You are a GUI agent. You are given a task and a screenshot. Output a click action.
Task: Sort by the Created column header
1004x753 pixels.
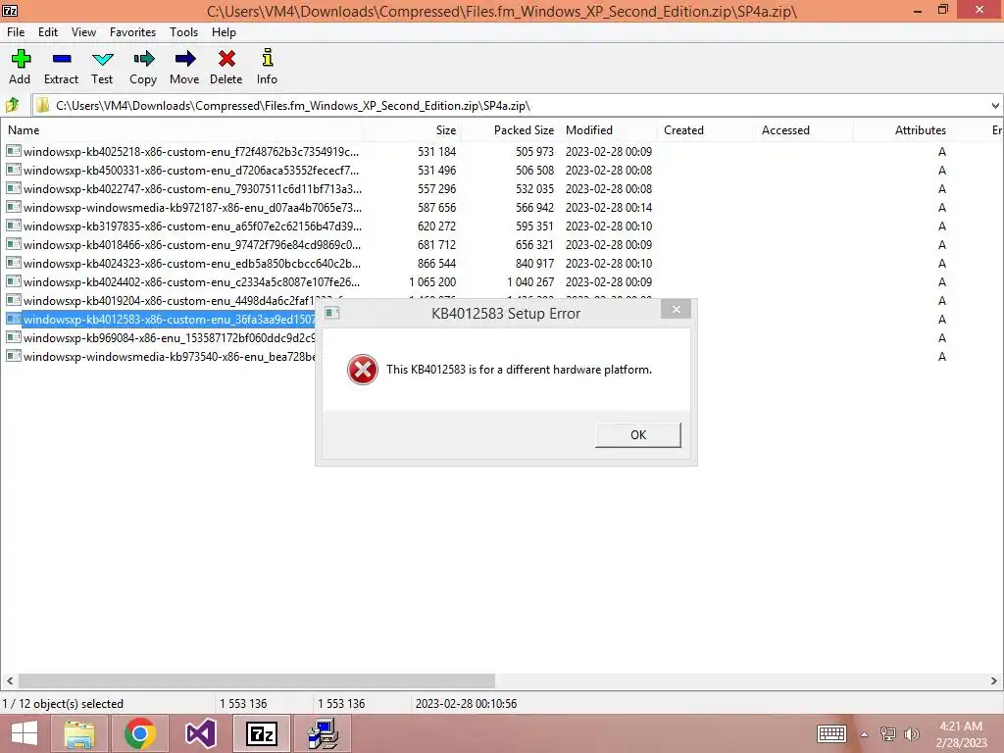pos(706,130)
